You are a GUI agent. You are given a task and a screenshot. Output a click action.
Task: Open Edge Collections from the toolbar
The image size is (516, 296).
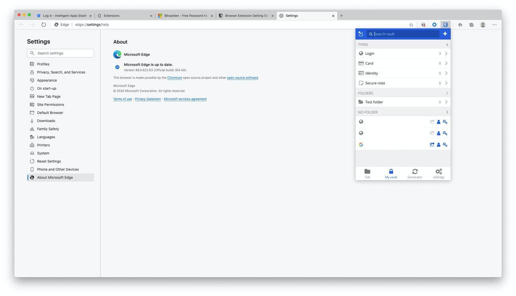tap(471, 25)
